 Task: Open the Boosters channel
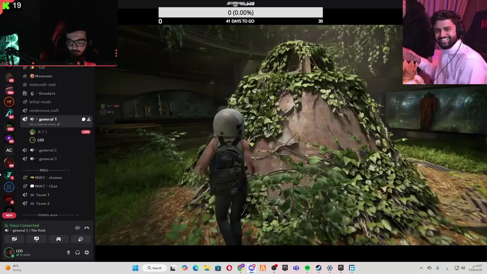(x=57, y=93)
